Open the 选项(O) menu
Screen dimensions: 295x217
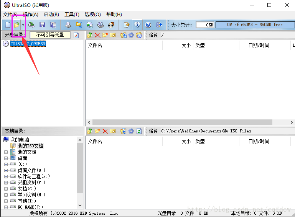pyautogui.click(x=92, y=15)
